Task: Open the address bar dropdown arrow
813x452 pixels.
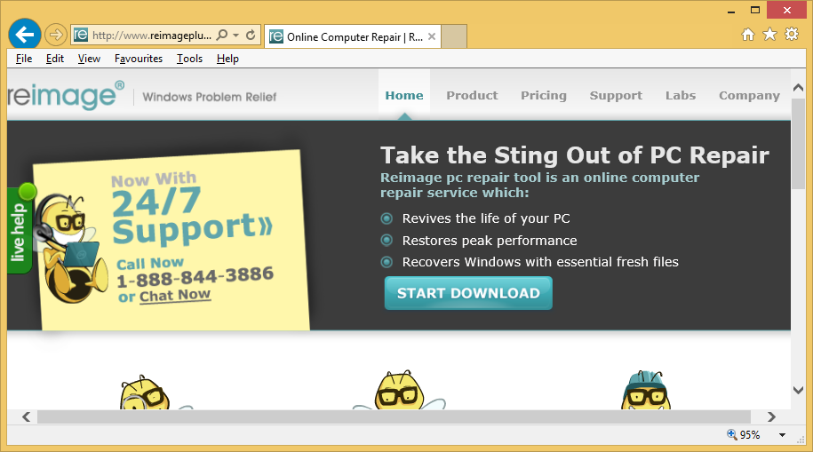Action: pyautogui.click(x=236, y=36)
